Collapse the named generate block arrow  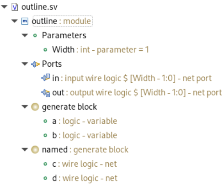click(x=25, y=149)
